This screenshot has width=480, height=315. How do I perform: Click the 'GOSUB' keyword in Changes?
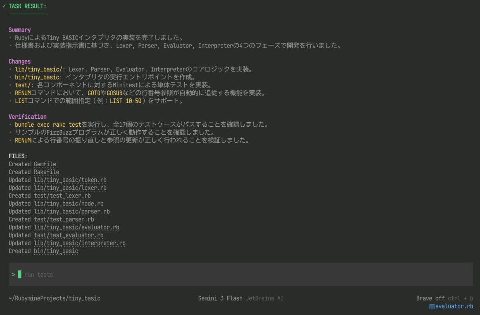coord(114,93)
